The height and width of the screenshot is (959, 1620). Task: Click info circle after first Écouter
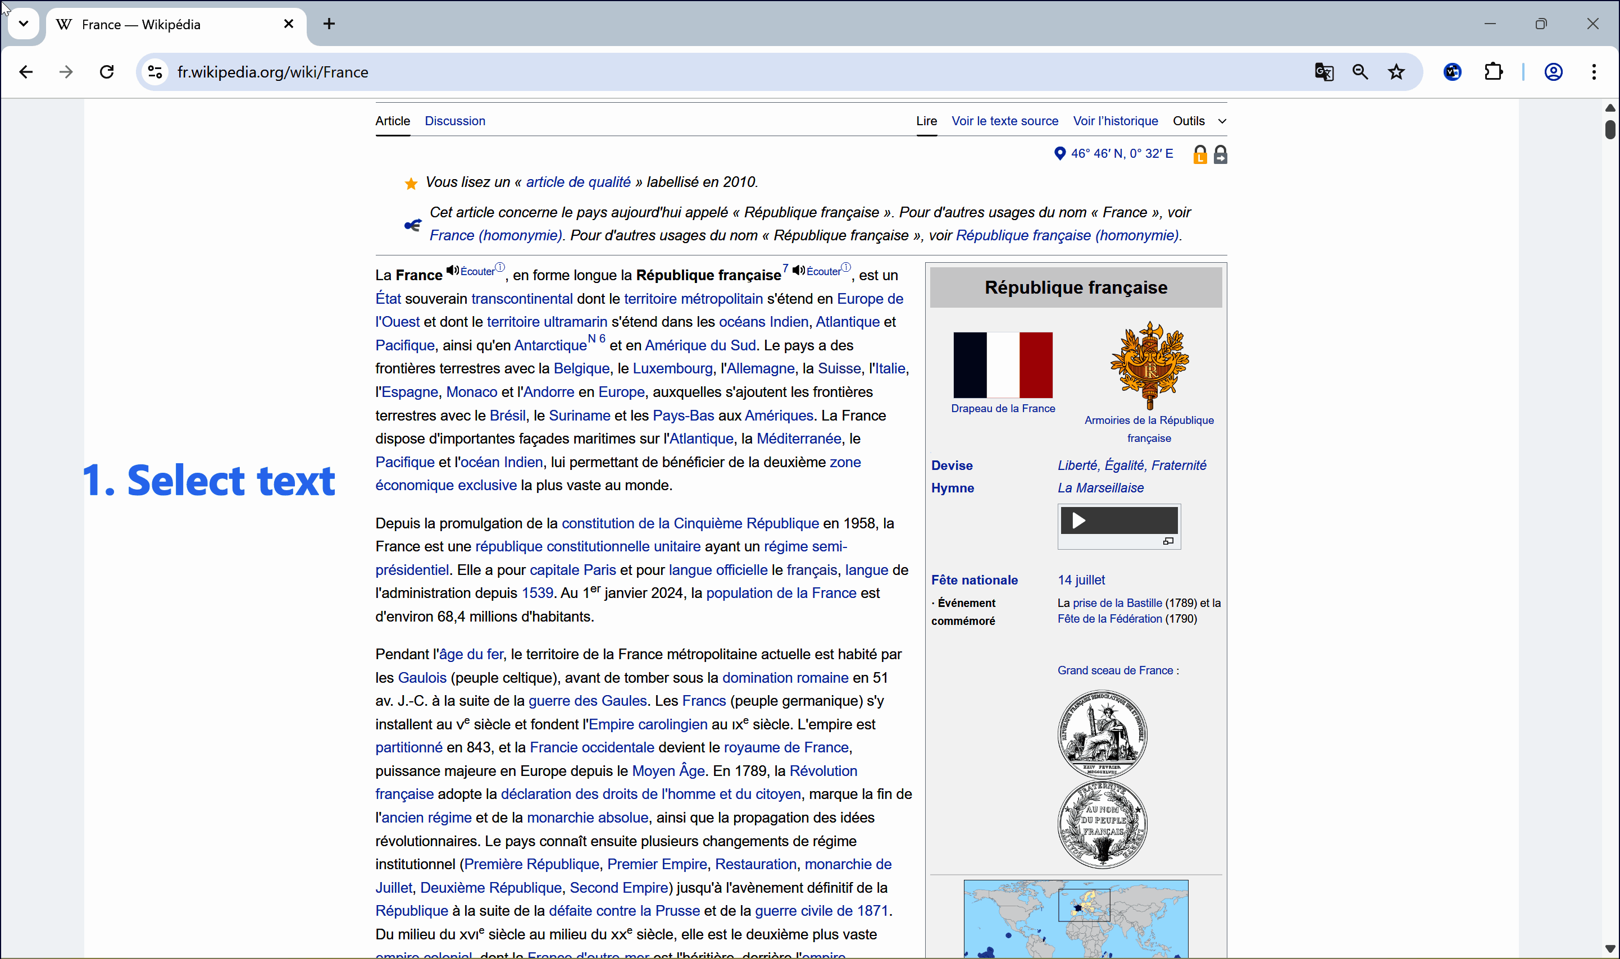pos(500,267)
